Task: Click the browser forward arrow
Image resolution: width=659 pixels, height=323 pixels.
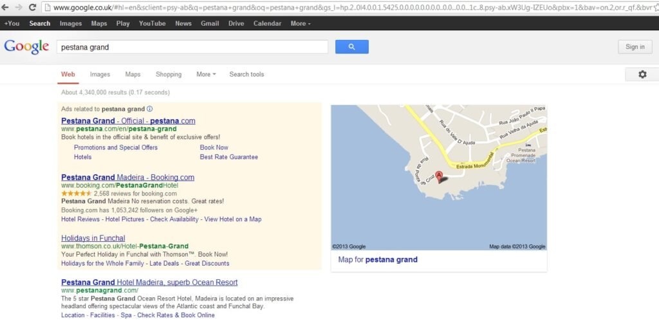Action: coord(19,7)
